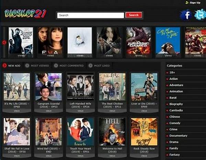206x160 pixels.
Task: Open the EVA poster in carousel
Action: 50,40
